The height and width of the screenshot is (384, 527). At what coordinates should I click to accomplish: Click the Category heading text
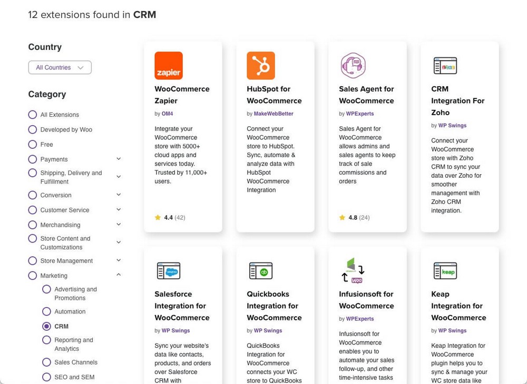[x=47, y=94]
